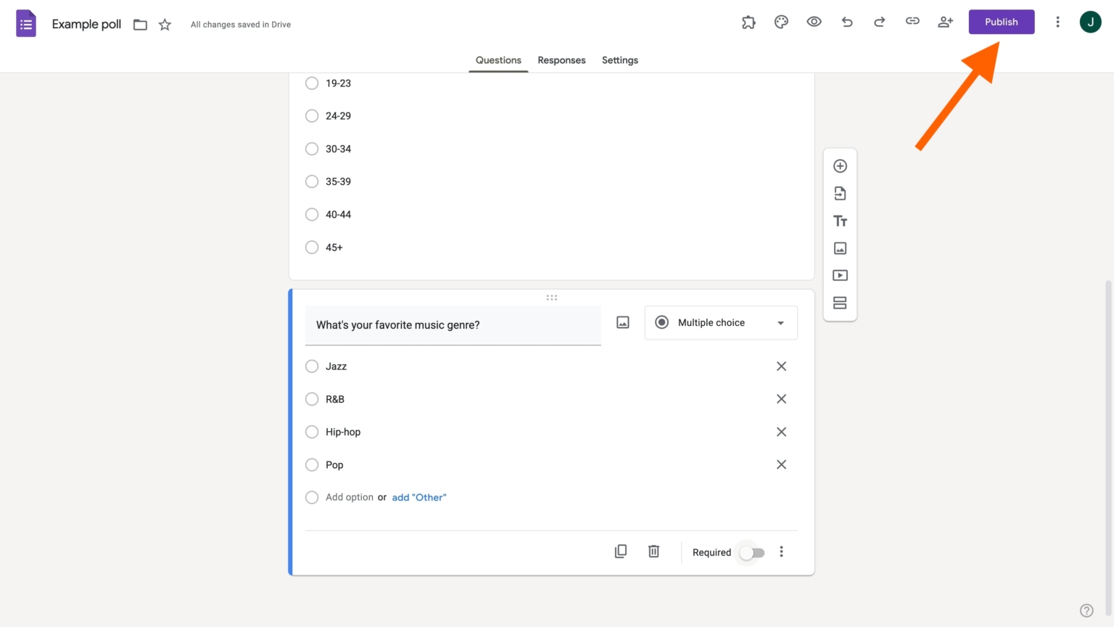Image resolution: width=1114 pixels, height=627 pixels.
Task: Redo the last change
Action: [x=879, y=22]
